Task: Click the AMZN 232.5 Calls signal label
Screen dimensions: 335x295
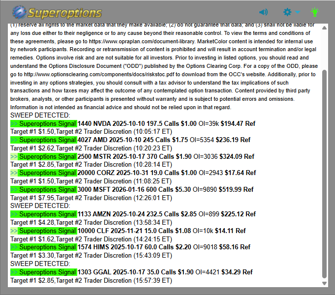Action: click(44, 214)
